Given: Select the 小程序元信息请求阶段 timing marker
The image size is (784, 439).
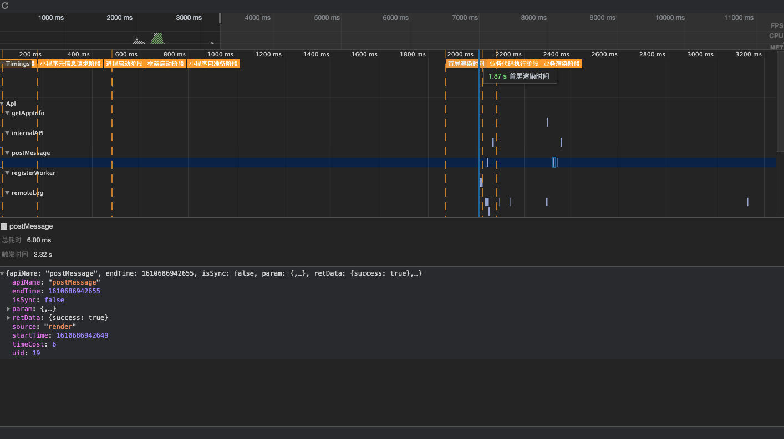Looking at the screenshot, I should [70, 64].
